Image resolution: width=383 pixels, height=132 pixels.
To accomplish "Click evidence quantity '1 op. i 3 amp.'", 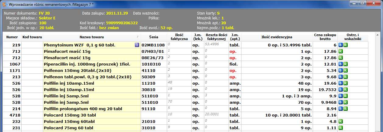I will coord(277,96).
